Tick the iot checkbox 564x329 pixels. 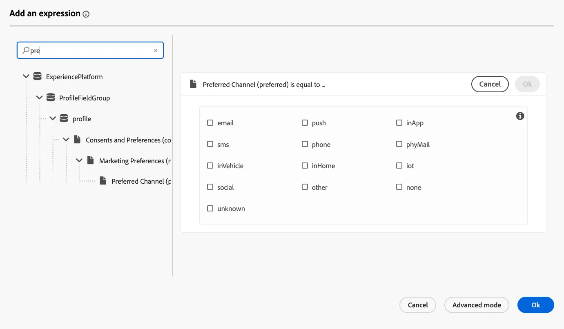coord(399,166)
